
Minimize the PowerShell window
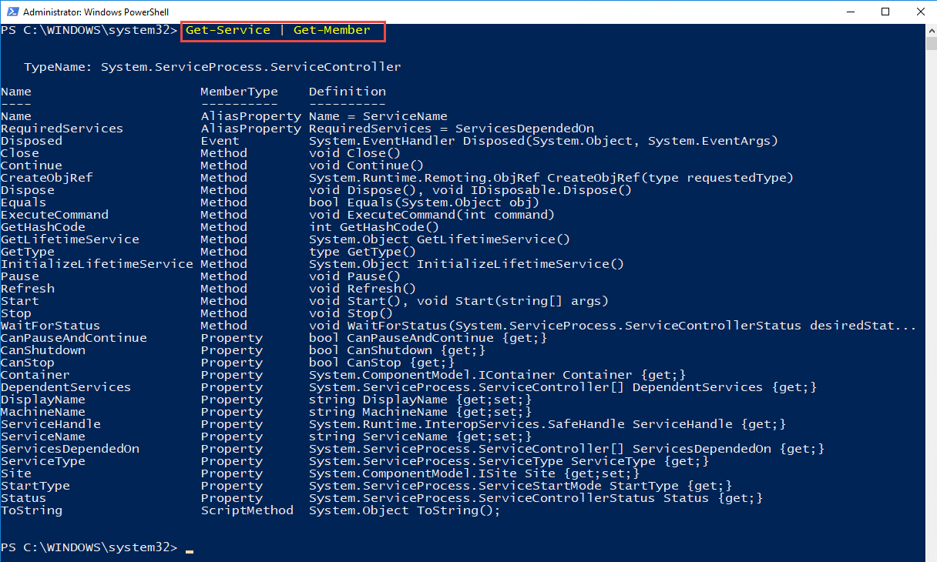pos(849,12)
